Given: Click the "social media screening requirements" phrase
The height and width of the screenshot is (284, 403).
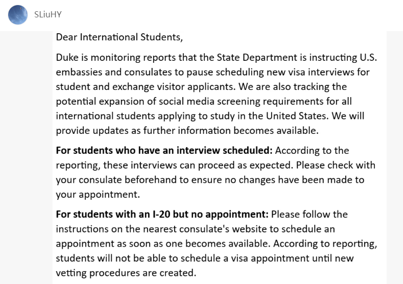Looking at the screenshot, I should (x=241, y=101).
